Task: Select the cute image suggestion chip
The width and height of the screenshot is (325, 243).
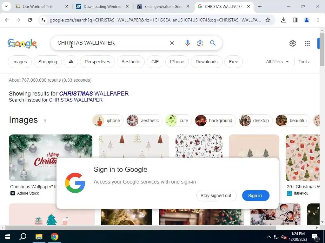Action: coord(178,121)
